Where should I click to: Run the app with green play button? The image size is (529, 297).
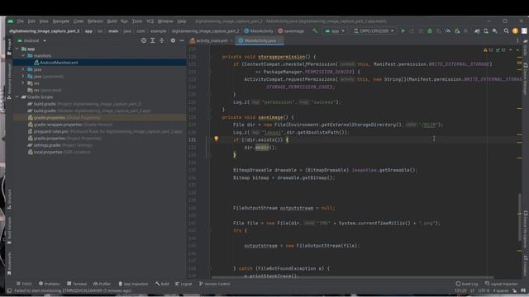tap(403, 31)
